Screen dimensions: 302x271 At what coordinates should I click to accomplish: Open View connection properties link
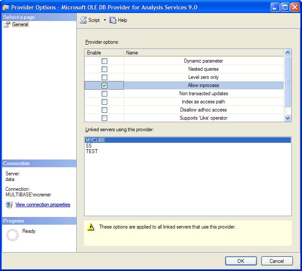pos(42,205)
